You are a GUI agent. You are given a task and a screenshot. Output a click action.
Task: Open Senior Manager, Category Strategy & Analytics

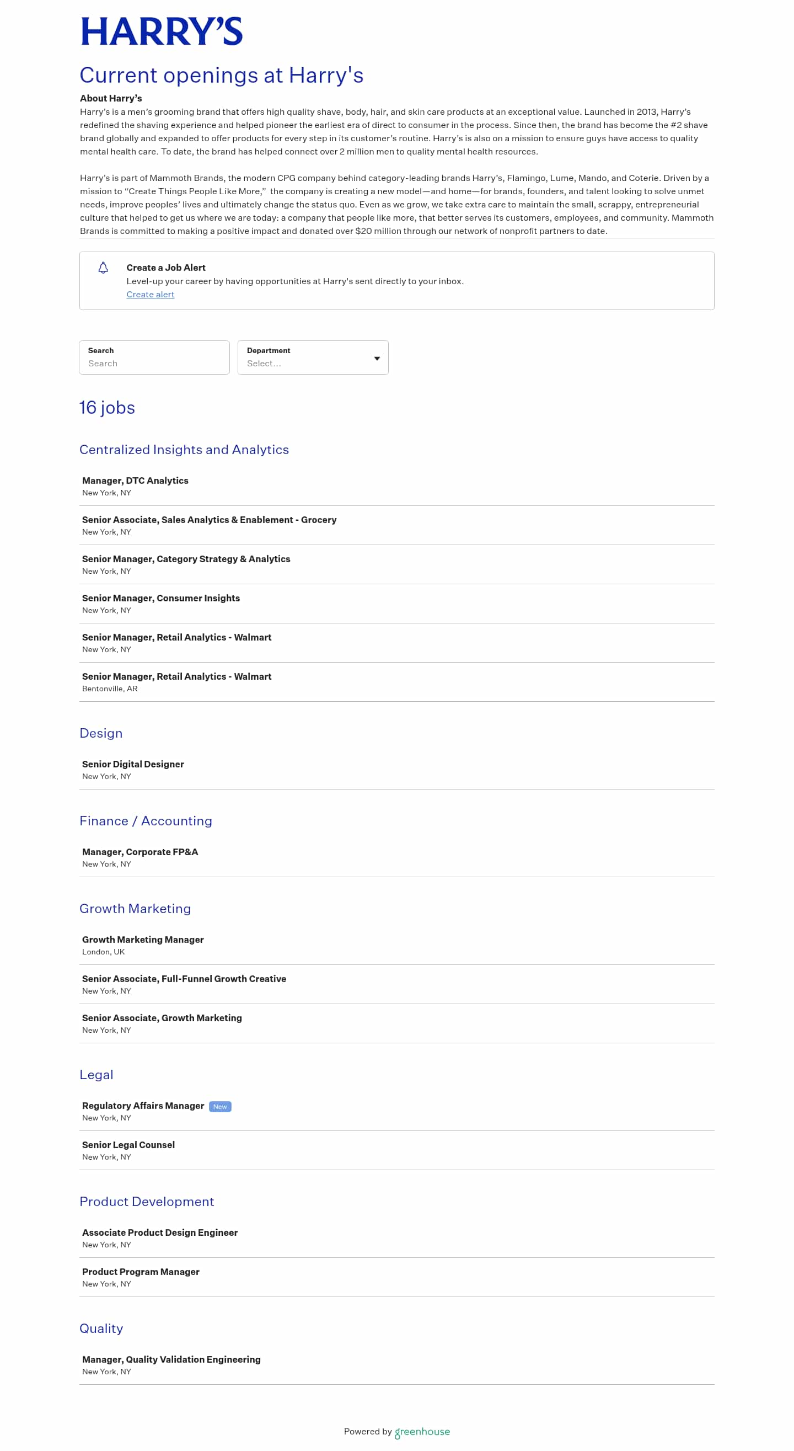click(x=396, y=564)
